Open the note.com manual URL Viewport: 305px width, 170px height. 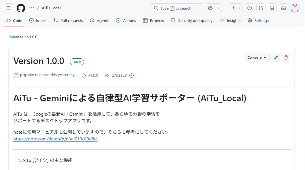tap(55, 139)
